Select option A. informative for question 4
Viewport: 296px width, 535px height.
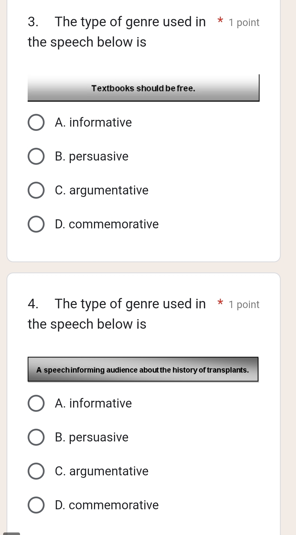click(x=36, y=404)
